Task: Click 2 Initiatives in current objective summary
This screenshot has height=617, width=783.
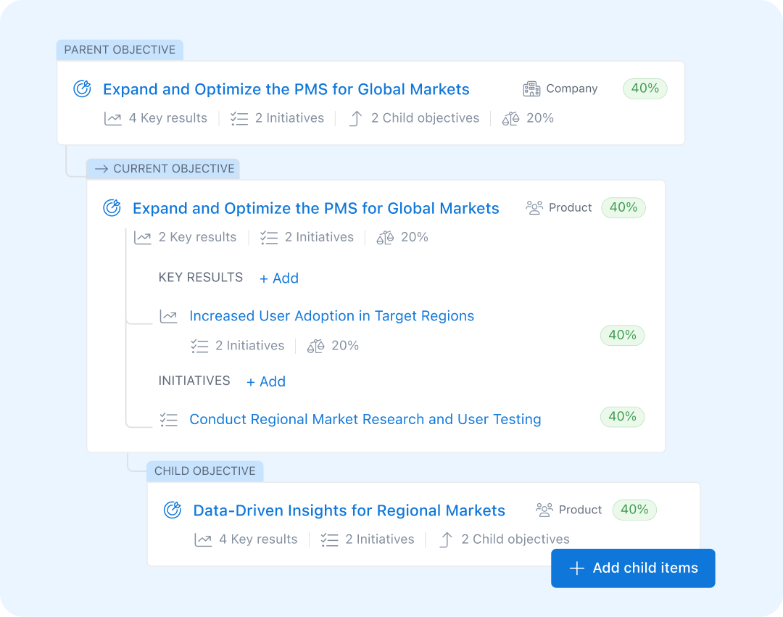Action: coord(319,237)
